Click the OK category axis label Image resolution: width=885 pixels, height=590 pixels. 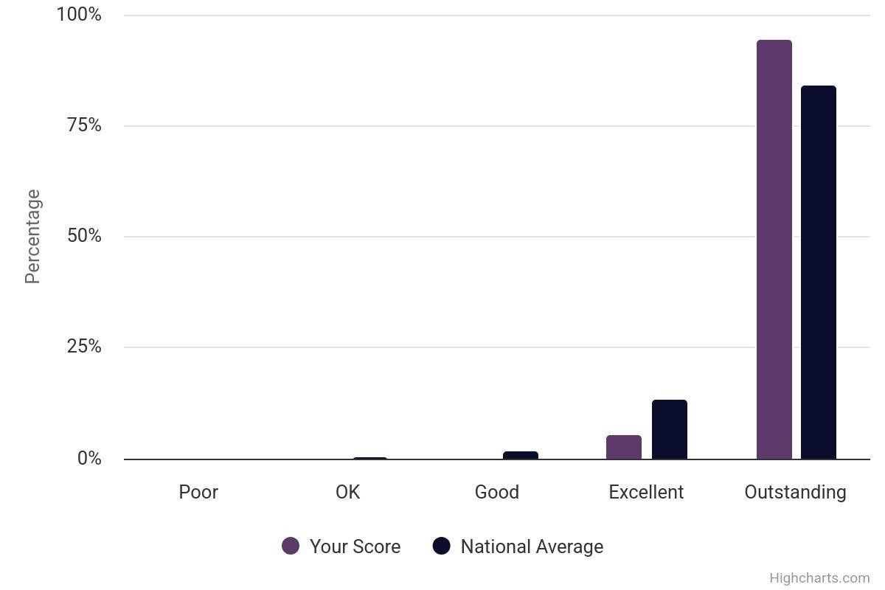(x=347, y=492)
